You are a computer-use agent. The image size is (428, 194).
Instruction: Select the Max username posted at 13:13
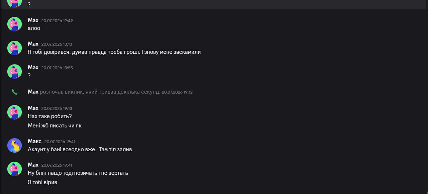33,44
